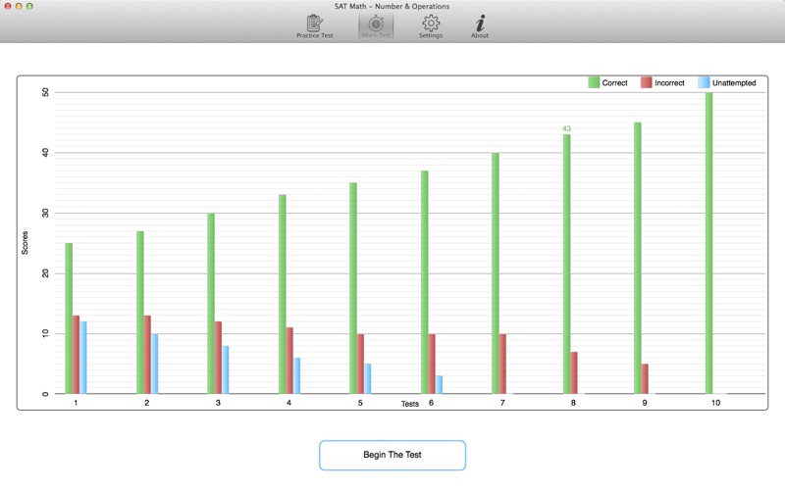
Task: Click the Scores axis title
Action: tap(25, 243)
